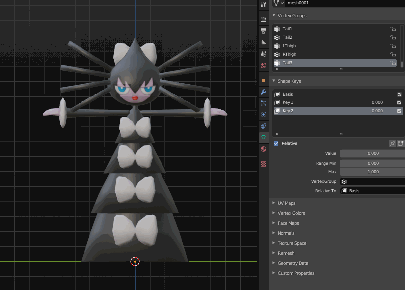Toggle the Relative checkbox
The width and height of the screenshot is (405, 290).
tap(276, 143)
